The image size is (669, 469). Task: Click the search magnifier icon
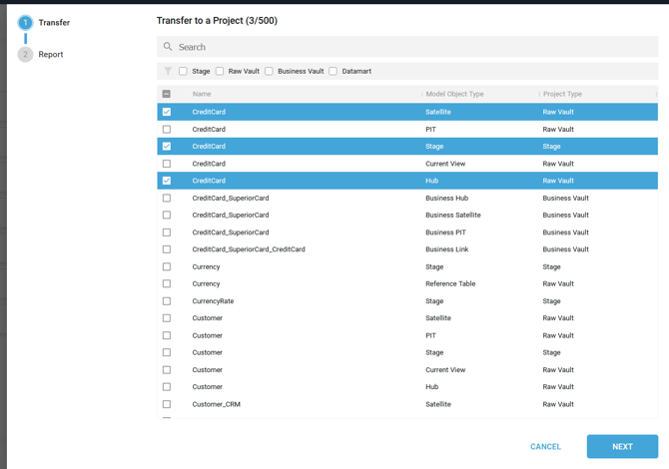[168, 47]
